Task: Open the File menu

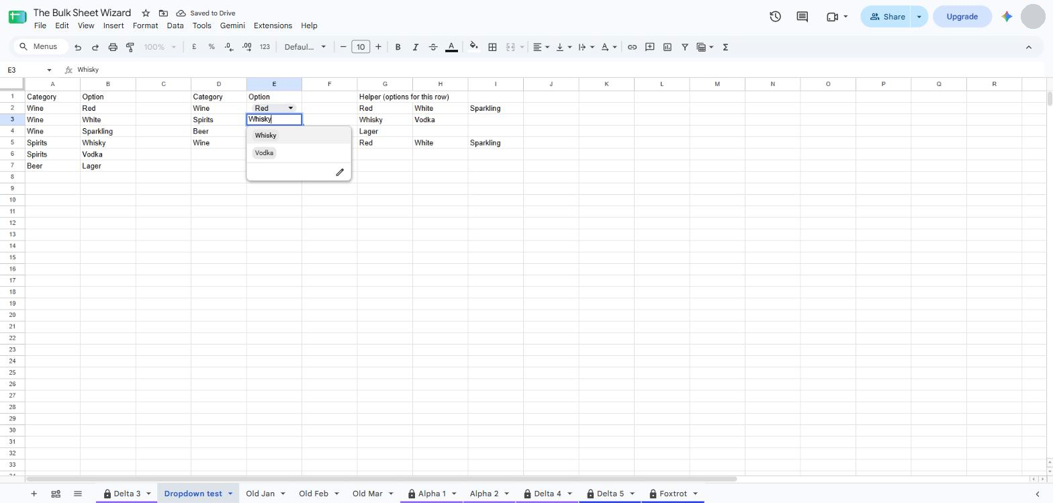Action: tap(40, 26)
